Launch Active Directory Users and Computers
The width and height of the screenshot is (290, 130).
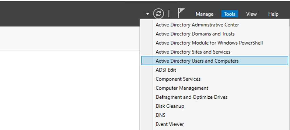click(x=197, y=61)
